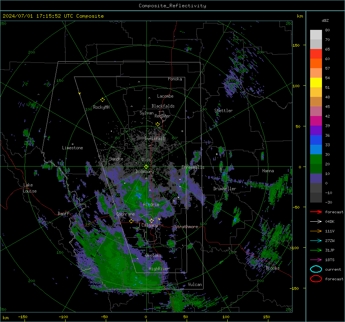The height and width of the screenshot is (322, 345).
Task: Click the green 31JP arrow icon
Action: coord(316,250)
